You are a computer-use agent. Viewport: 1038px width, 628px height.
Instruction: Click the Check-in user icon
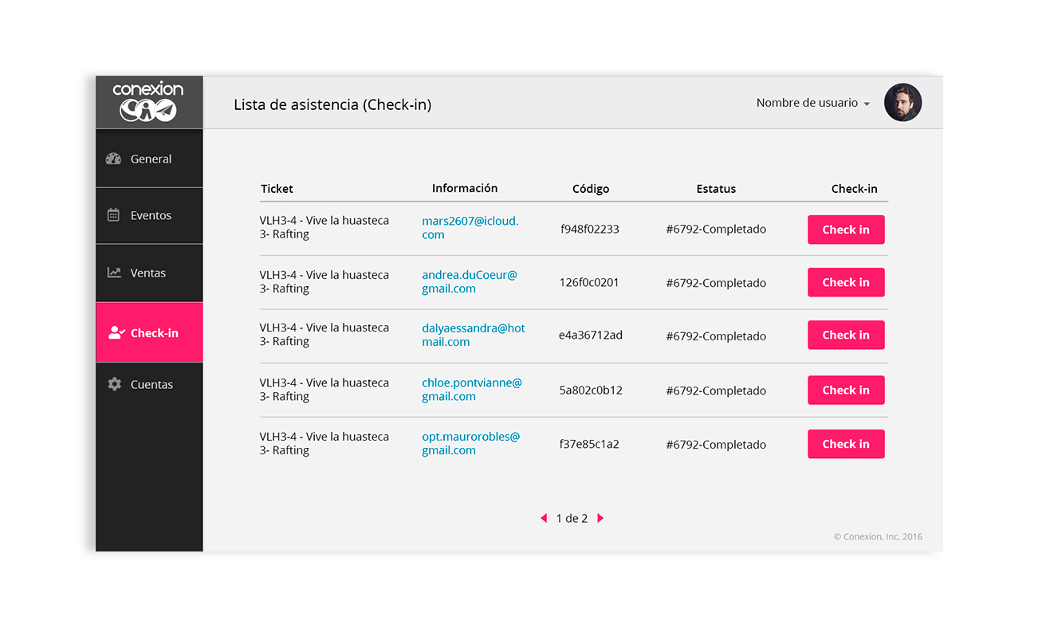[x=116, y=333]
